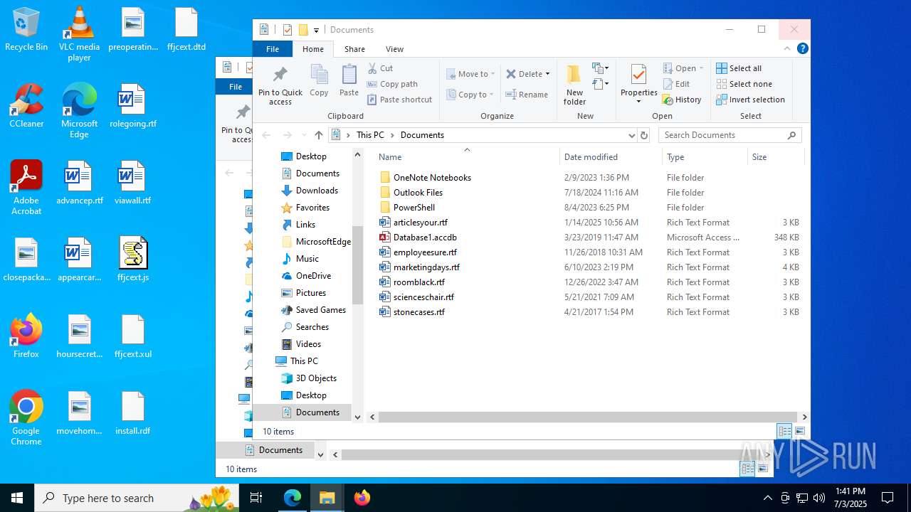Viewport: 911px width, 512px height.
Task: Select the Database1.accdb file
Action: [x=425, y=238]
